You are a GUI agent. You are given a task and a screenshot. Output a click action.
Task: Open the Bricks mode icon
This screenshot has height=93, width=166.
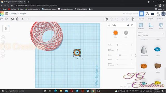pos(152,14)
